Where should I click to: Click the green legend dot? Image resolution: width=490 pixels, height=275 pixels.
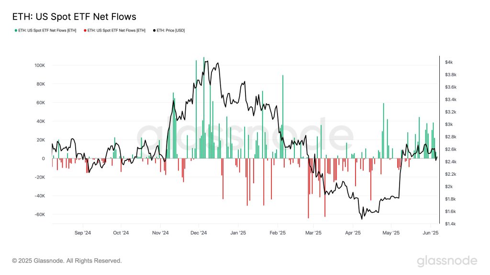tap(16, 31)
